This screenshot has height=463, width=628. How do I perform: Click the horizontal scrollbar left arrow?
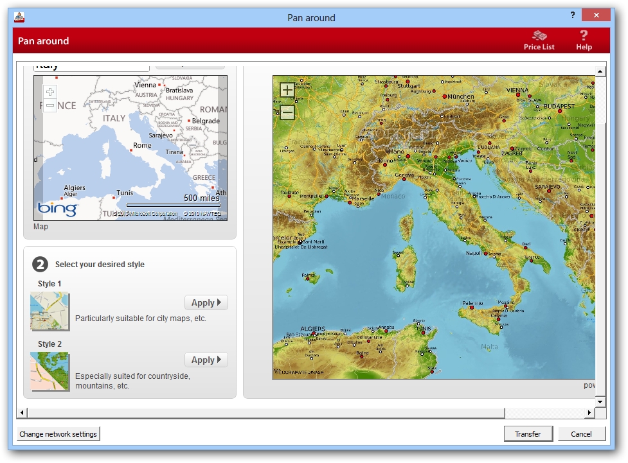coord(22,412)
